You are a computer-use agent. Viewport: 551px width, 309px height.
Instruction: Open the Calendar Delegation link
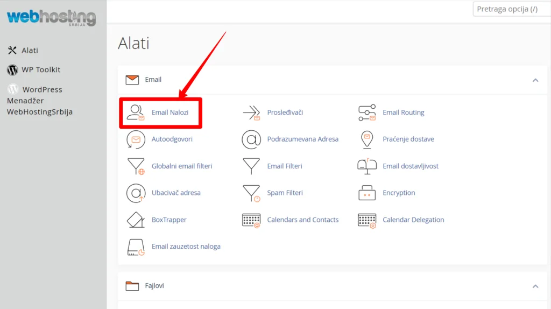click(413, 220)
